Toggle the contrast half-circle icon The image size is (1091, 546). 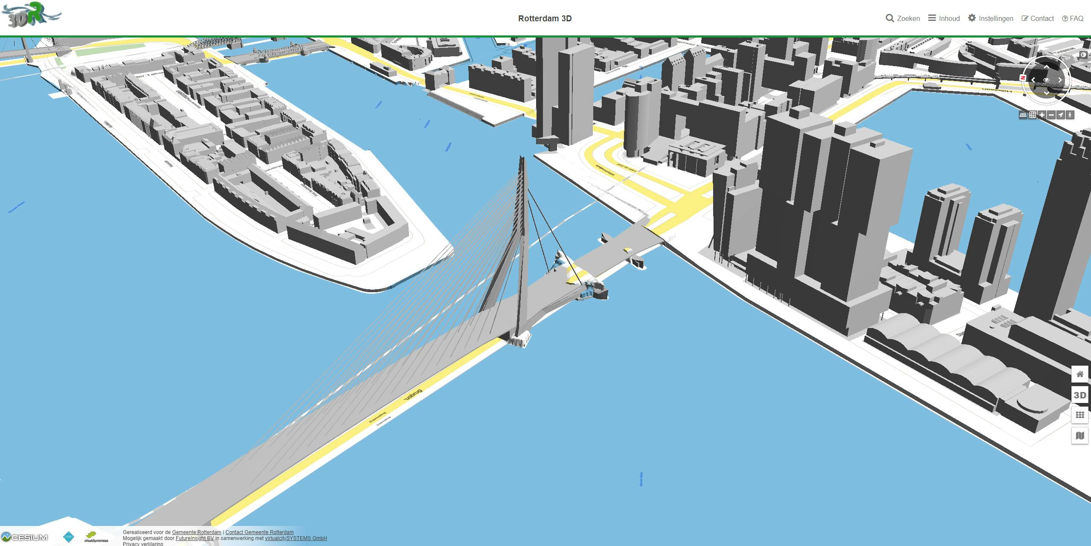tap(1084, 55)
